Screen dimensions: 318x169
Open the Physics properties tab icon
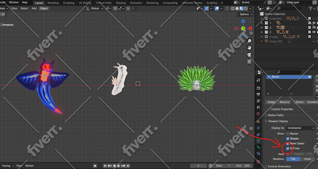pos(258,128)
